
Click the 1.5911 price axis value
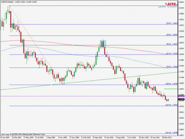click(x=181, y=106)
